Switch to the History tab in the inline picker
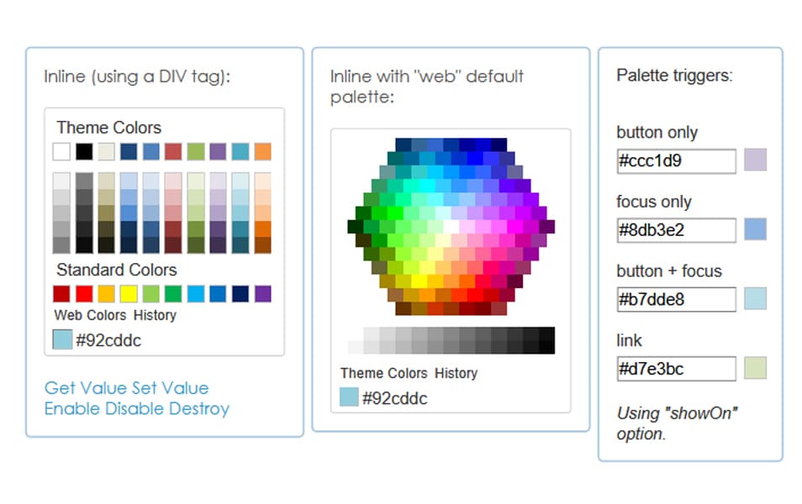802x504 pixels. (x=156, y=316)
